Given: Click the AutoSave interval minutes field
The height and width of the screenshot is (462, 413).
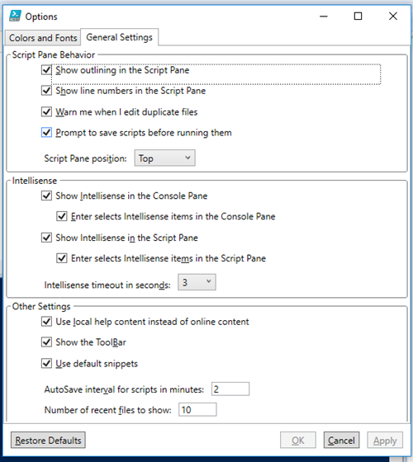Looking at the screenshot, I should (230, 389).
